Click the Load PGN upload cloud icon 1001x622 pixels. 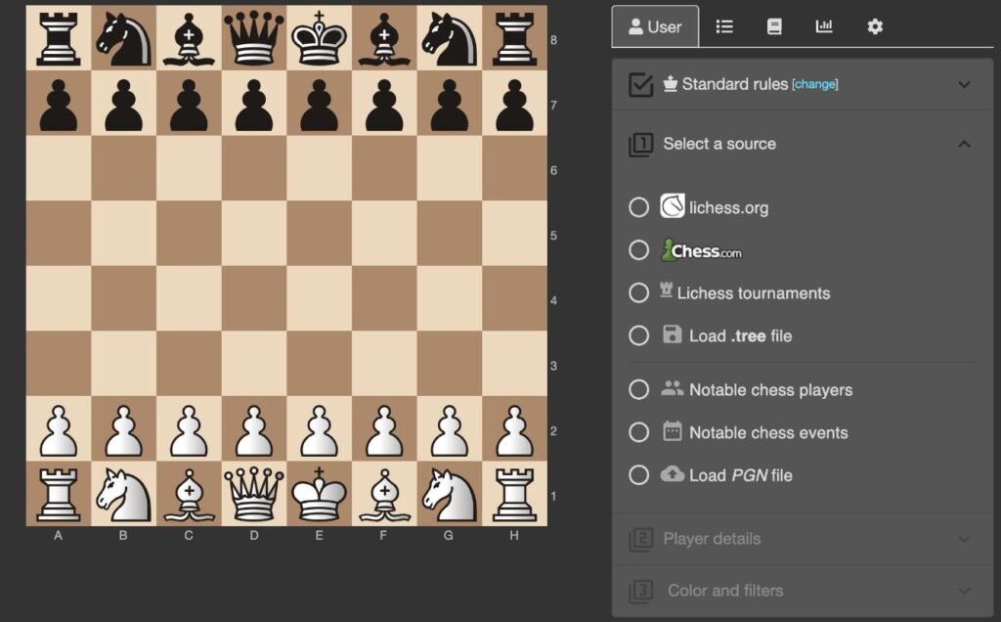coord(673,474)
